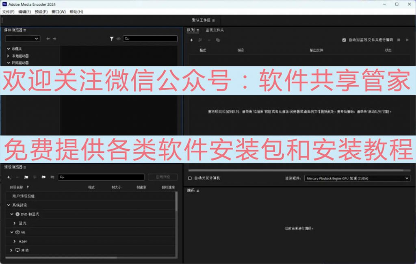The image size is (416, 264).
Task: Open the 编辑(E) menu
Action: click(x=25, y=12)
